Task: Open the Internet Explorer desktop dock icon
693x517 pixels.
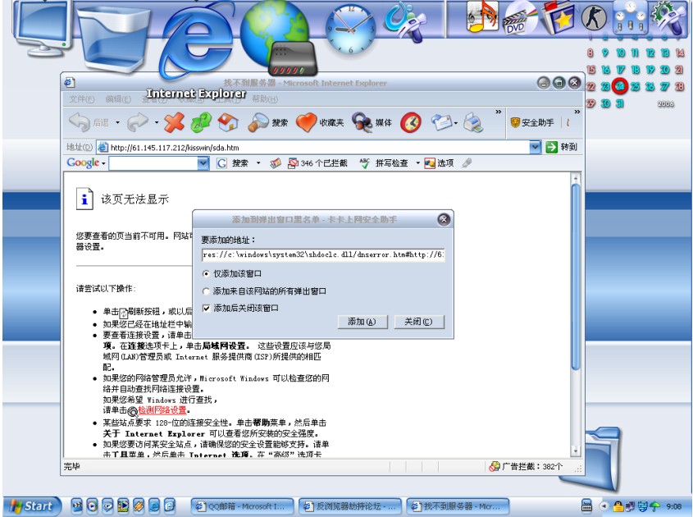Action: tap(196, 42)
